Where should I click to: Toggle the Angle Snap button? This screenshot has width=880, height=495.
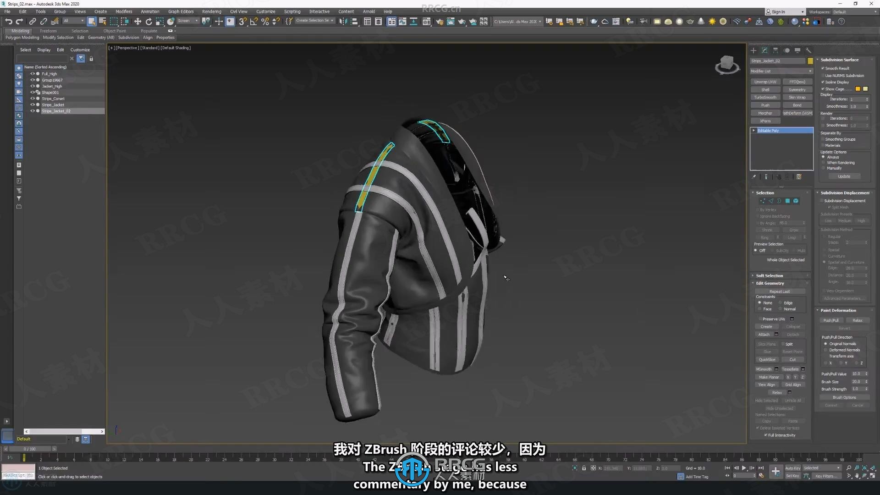pos(253,22)
